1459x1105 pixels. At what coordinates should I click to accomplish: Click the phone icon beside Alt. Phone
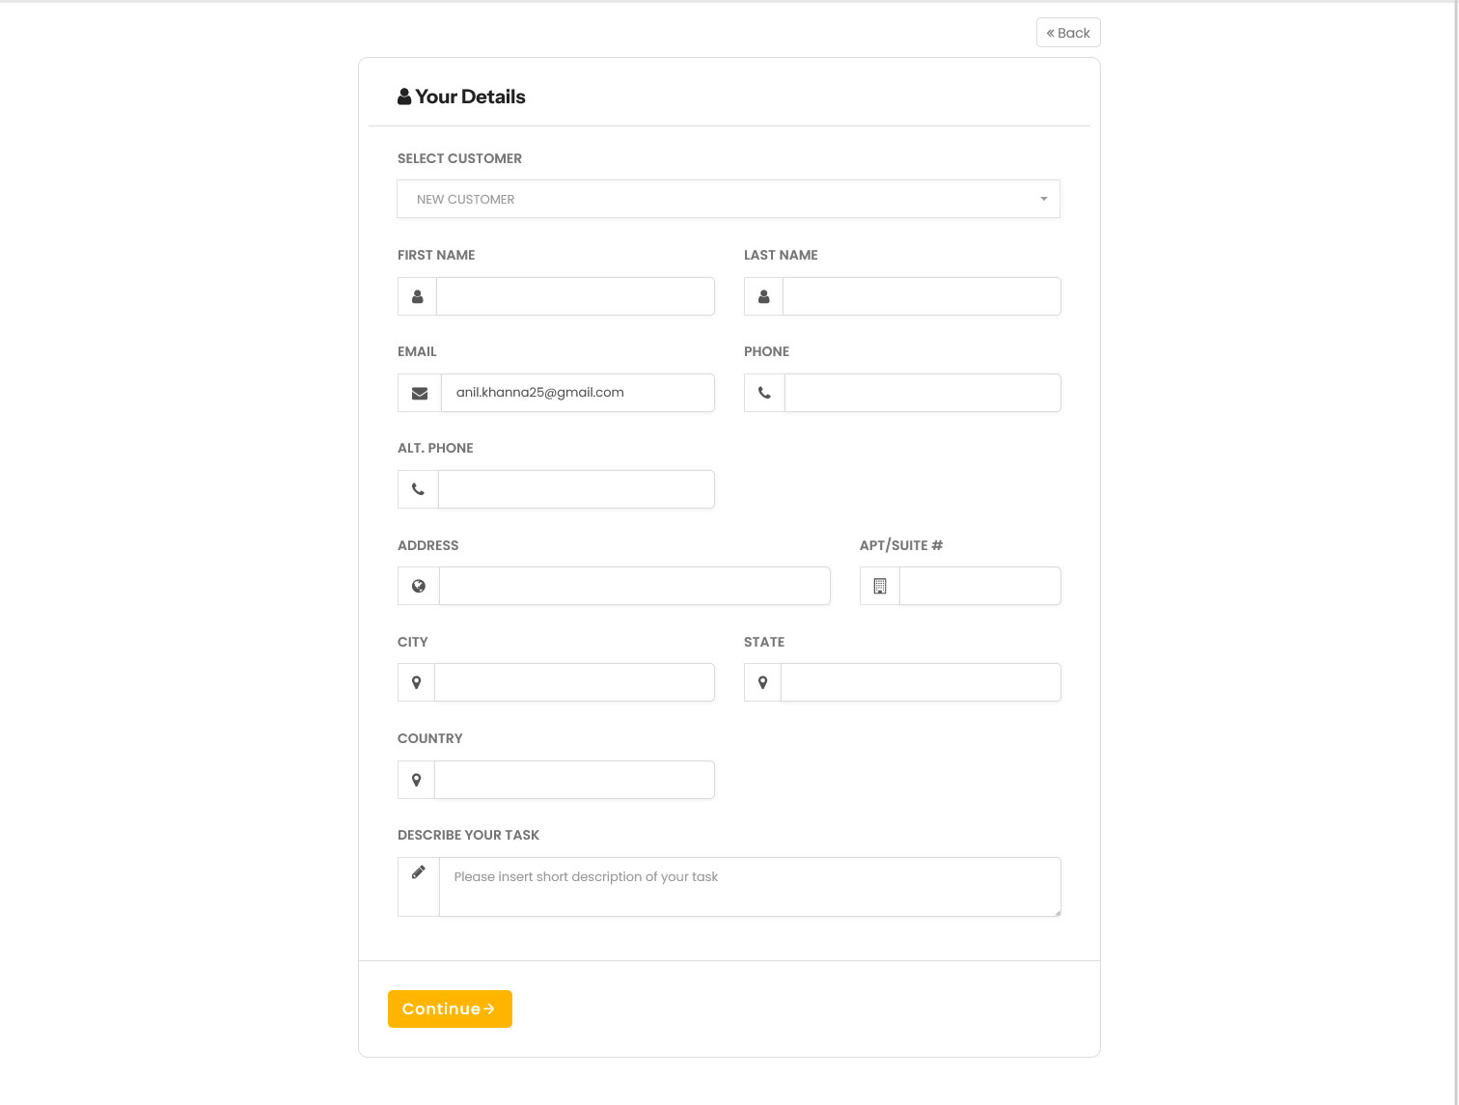pos(418,489)
